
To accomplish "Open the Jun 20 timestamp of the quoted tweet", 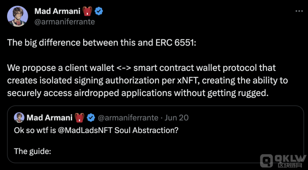I will (176, 118).
